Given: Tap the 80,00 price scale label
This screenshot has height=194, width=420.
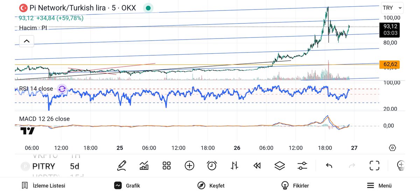Looking at the screenshot, I should [391, 43].
